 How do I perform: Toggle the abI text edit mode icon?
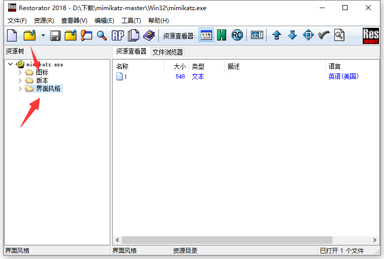point(257,35)
